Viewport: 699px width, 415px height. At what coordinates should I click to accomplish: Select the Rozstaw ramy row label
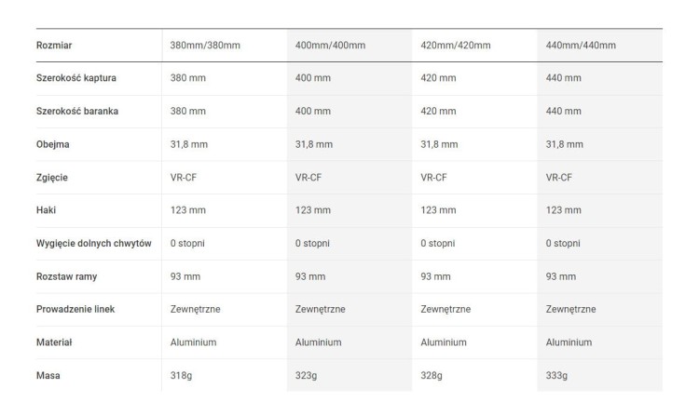(x=67, y=276)
